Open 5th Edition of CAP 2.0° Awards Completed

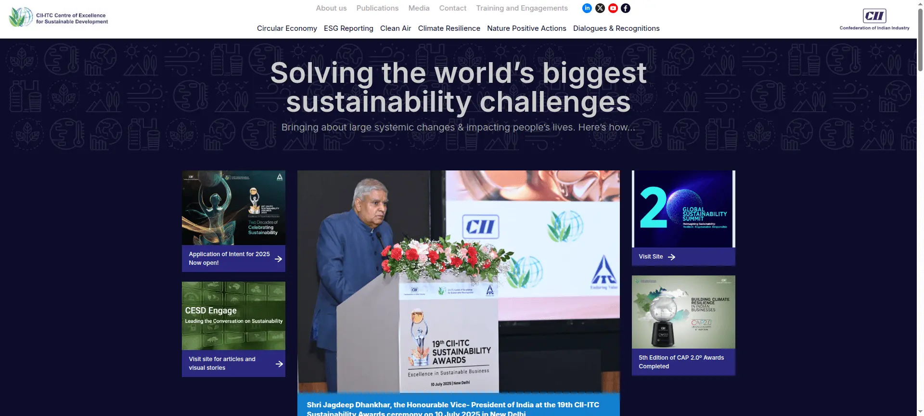[x=681, y=362]
